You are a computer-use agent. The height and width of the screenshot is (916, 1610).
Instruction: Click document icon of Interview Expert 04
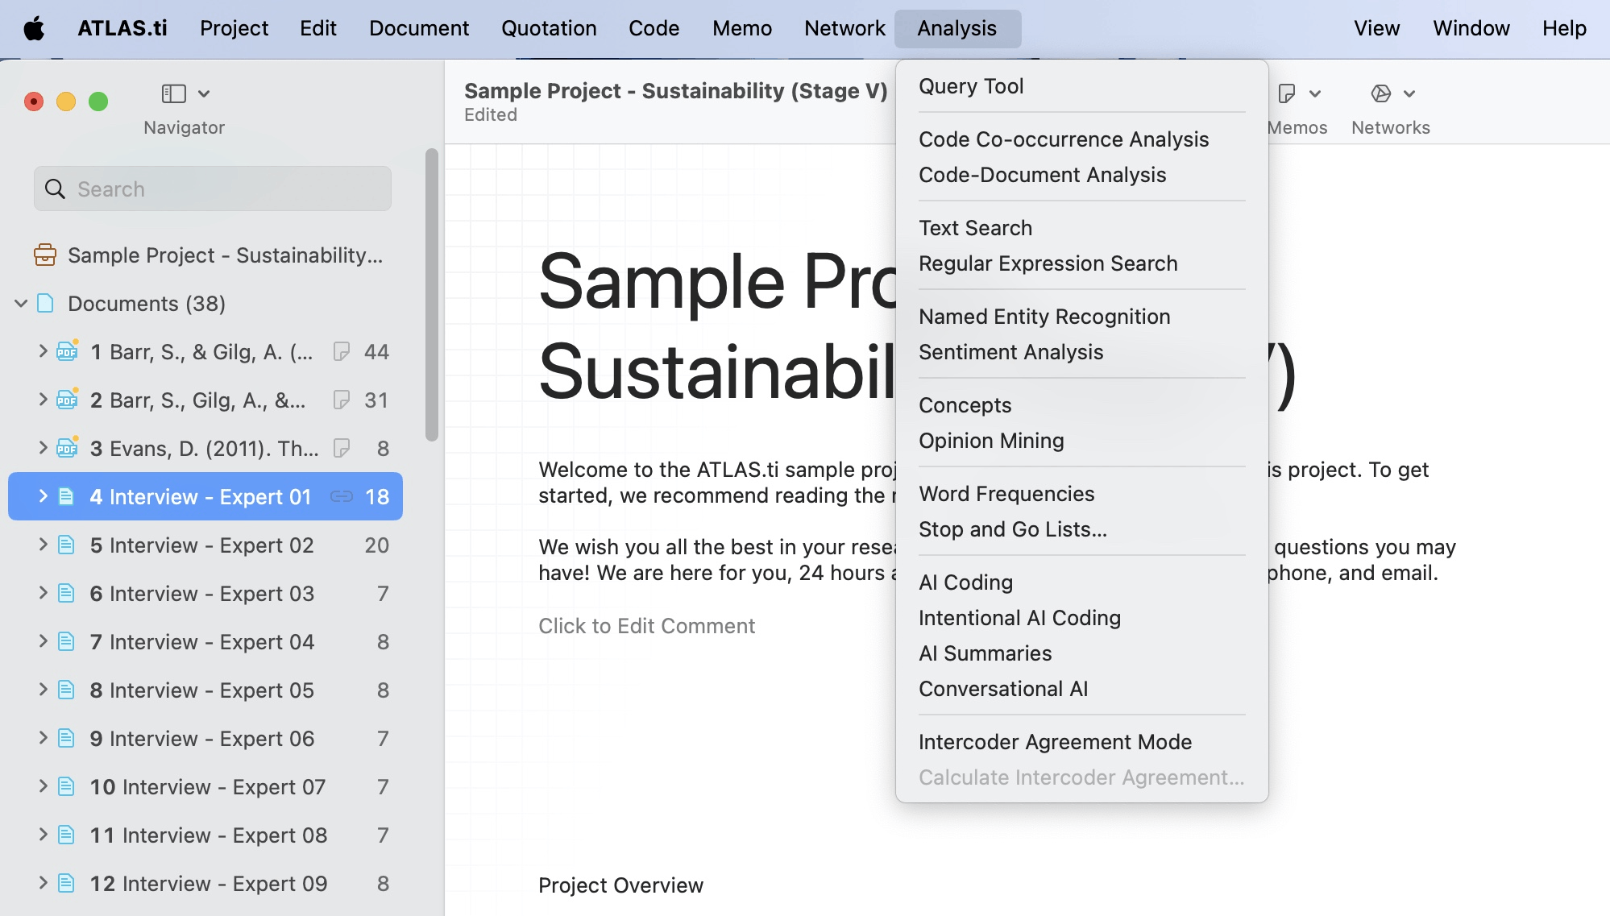(x=67, y=641)
